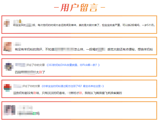Click comment text 四段…太甜了
Image resolution: width=158 pixels, height=123 pixels.
click(30, 72)
